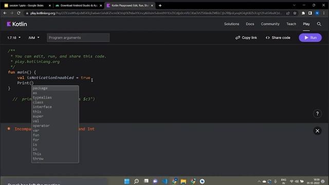The image size is (329, 185).
Task: Click the 'true' value in code
Action: pos(85,78)
